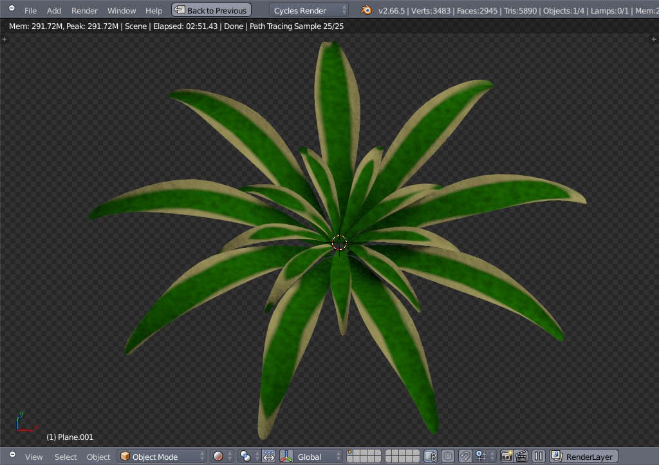Image resolution: width=659 pixels, height=465 pixels.
Task: Collapse the top info header menus toggle
Action: pyautogui.click(x=12, y=8)
